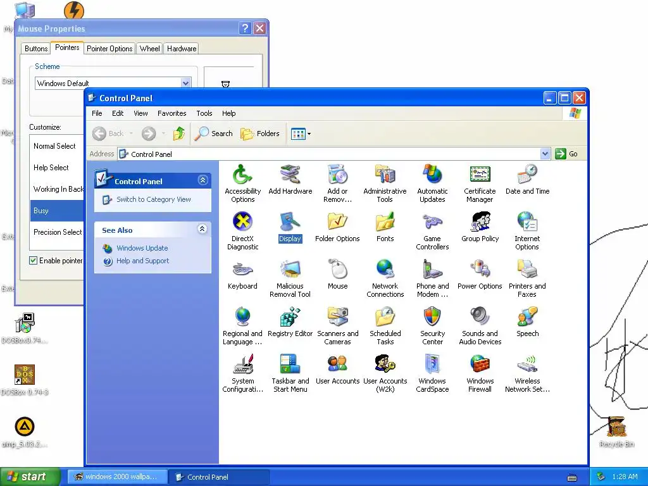Open the Views dropdown in toolbar
Viewport: 648px width, 486px height.
tap(301, 134)
